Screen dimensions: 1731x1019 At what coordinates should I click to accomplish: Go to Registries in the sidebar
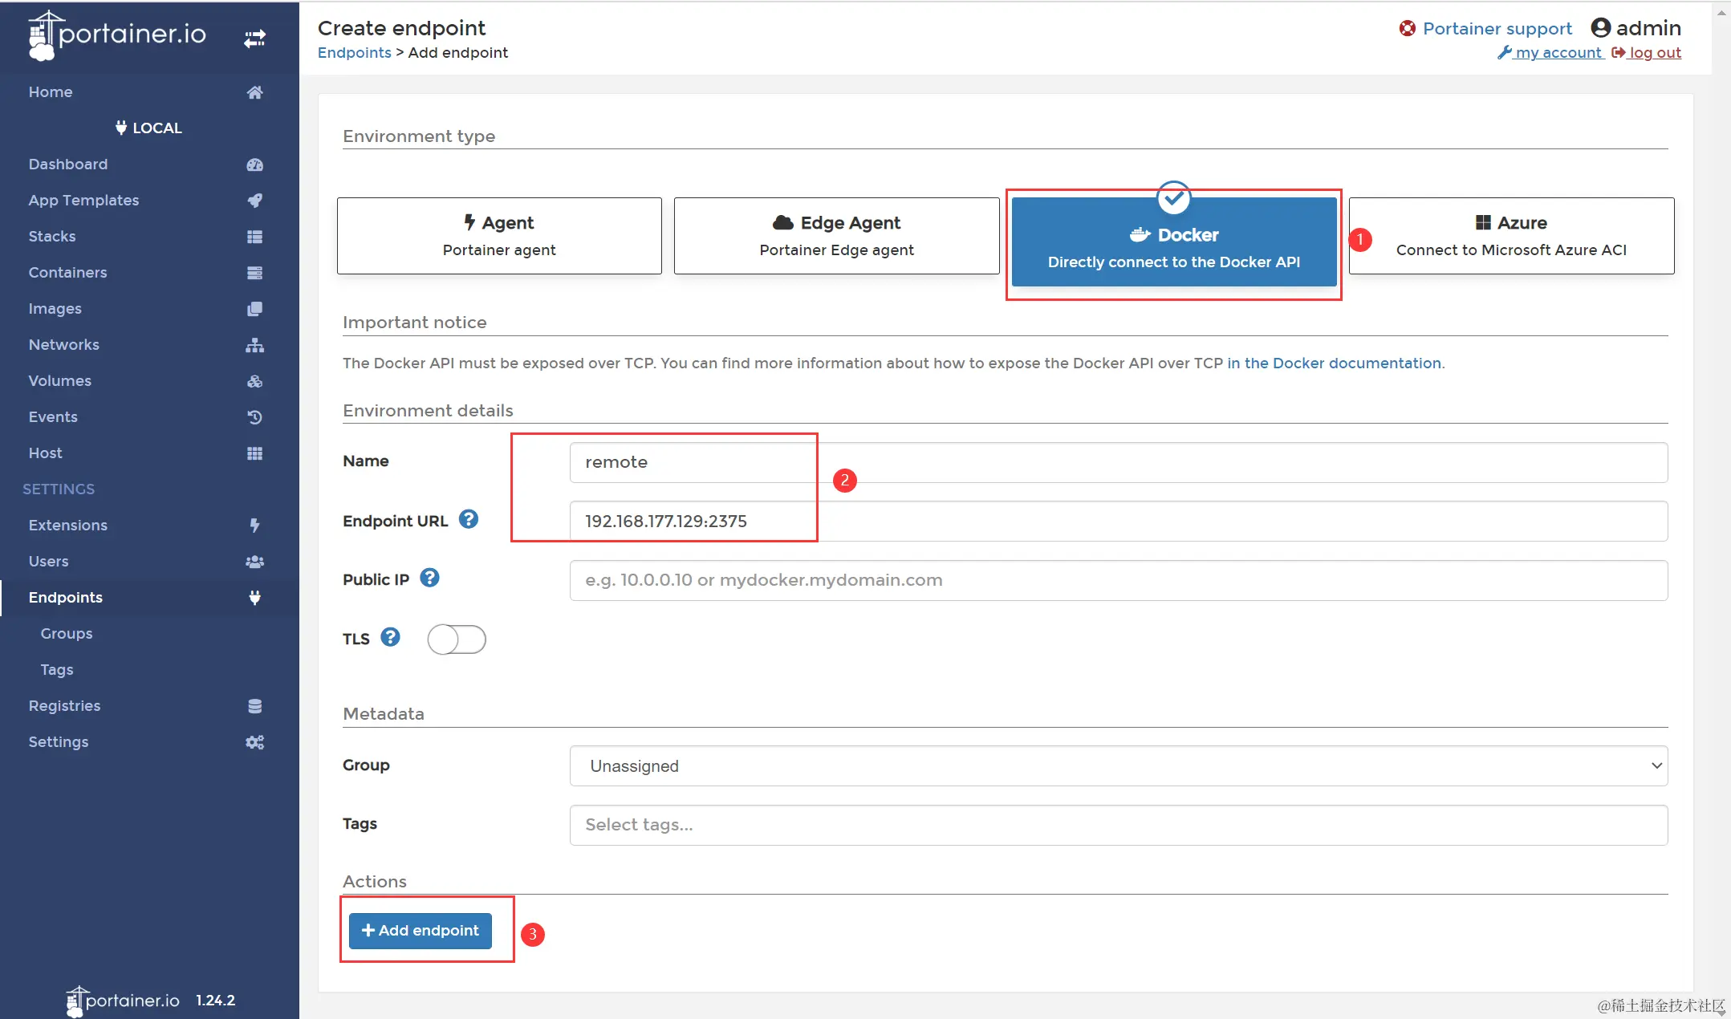pos(65,706)
